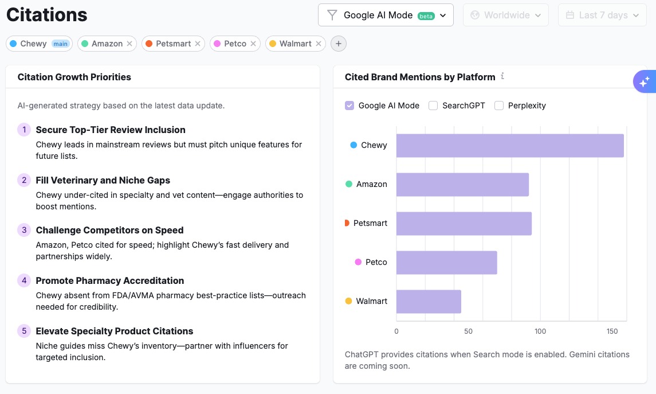Click the globe icon beside Worldwide
The height and width of the screenshot is (394, 656).
click(x=475, y=15)
